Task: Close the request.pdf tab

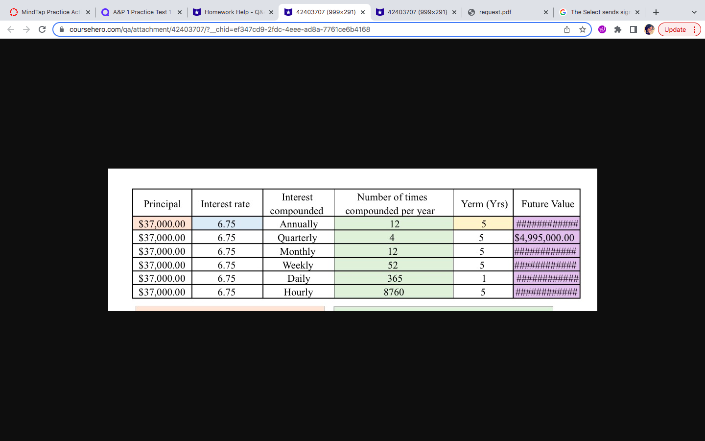Action: (x=546, y=12)
